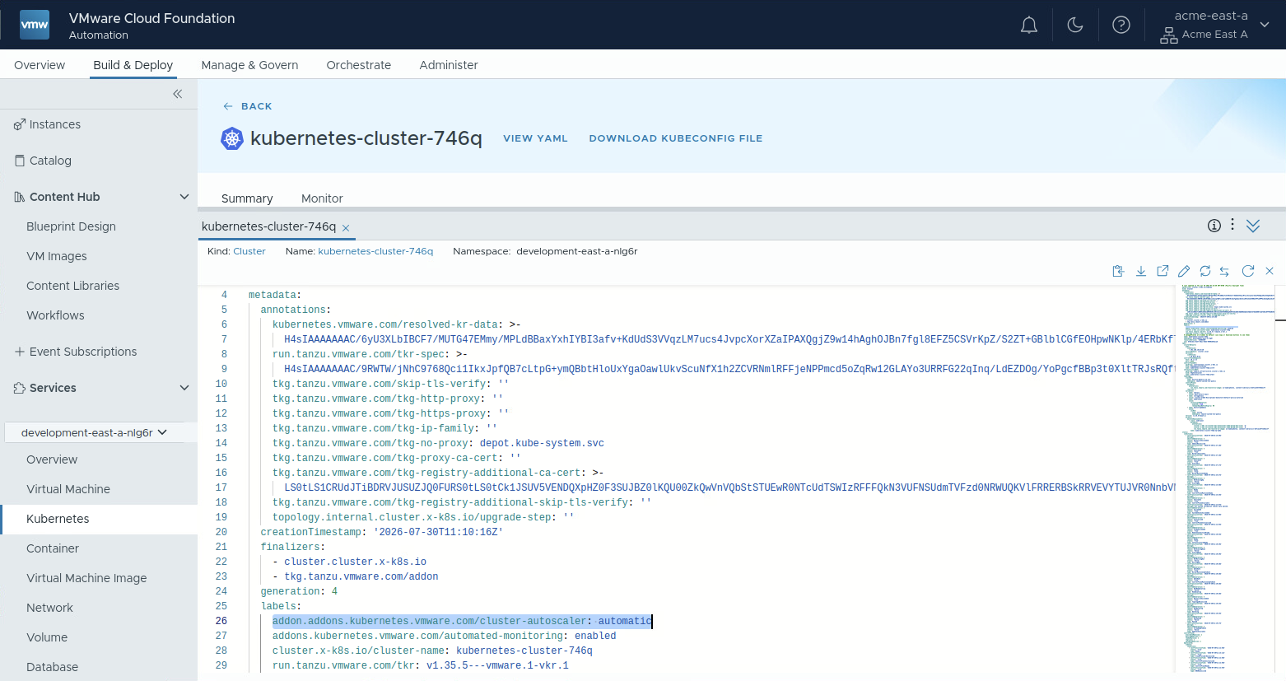The image size is (1286, 681).
Task: Click the BACK link
Action: [248, 106]
